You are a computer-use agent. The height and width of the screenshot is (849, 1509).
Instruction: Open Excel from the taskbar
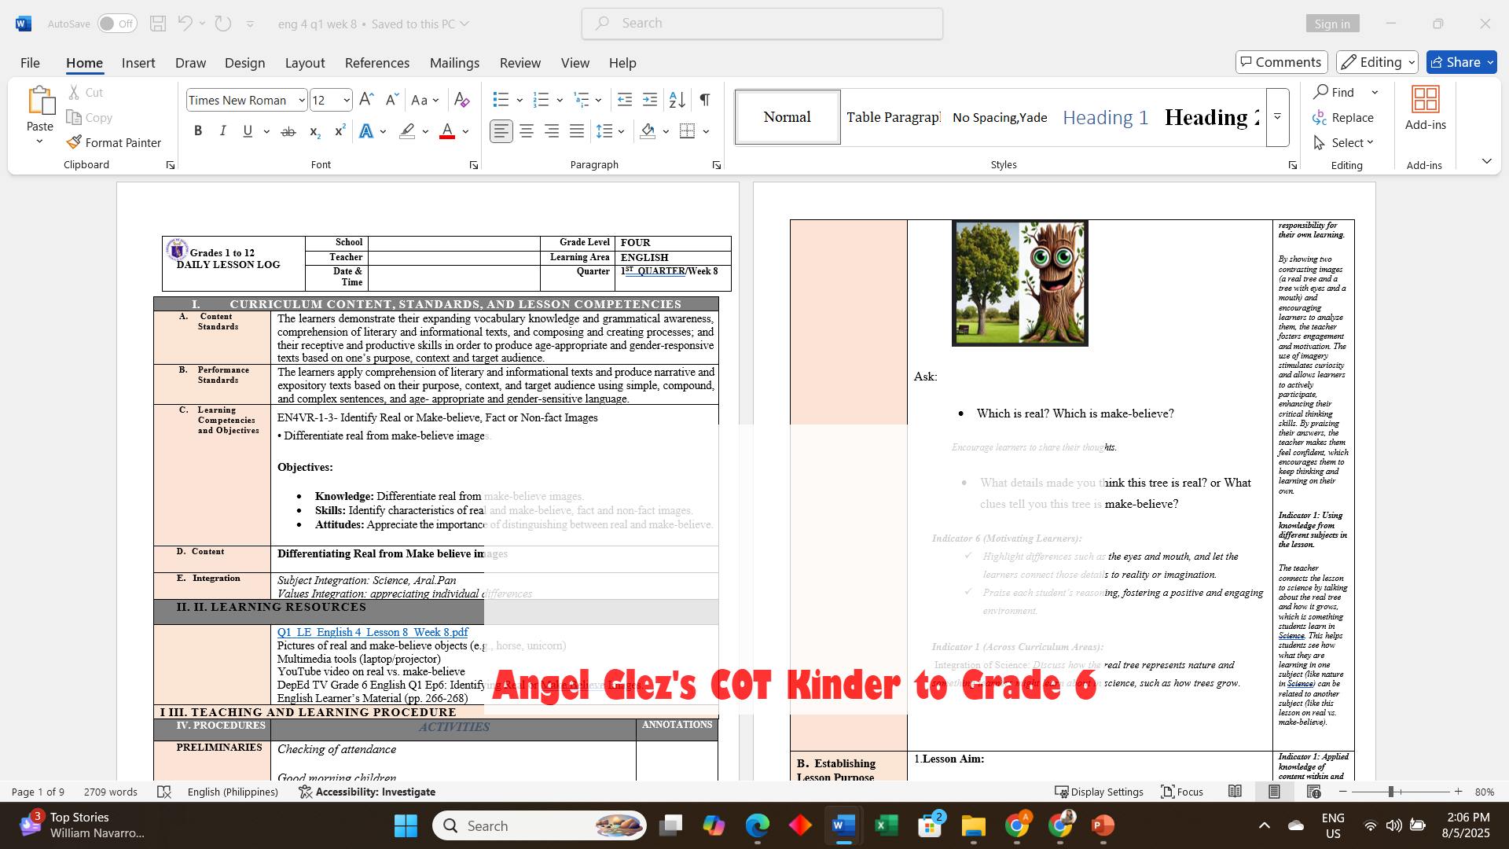tap(887, 825)
